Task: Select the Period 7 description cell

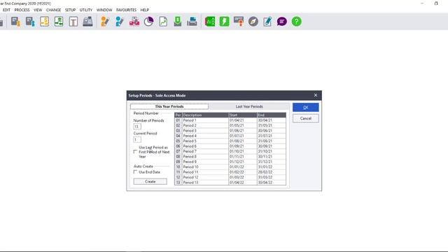Action: point(205,151)
